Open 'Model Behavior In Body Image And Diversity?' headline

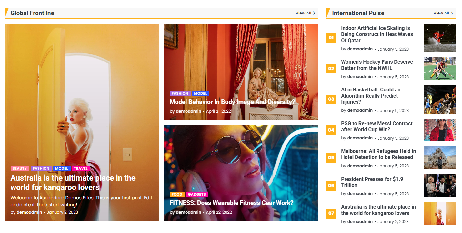pos(232,102)
